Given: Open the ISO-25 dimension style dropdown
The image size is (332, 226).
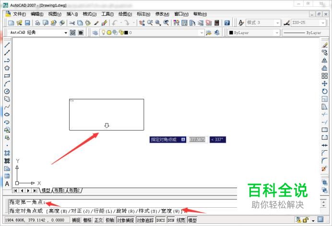Looking at the screenshot, I should [x=323, y=23].
